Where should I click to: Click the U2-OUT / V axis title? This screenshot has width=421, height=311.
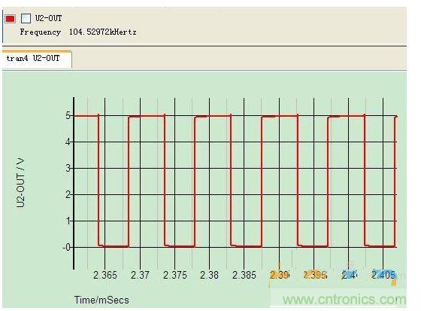(20, 183)
